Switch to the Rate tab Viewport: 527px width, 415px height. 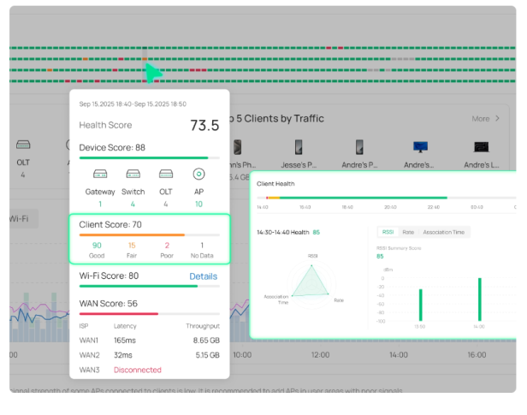coord(408,232)
